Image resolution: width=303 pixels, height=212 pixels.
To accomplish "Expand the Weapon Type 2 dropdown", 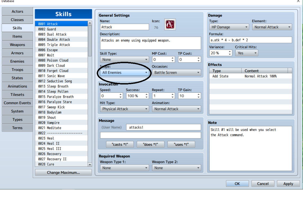I will pos(177,168).
